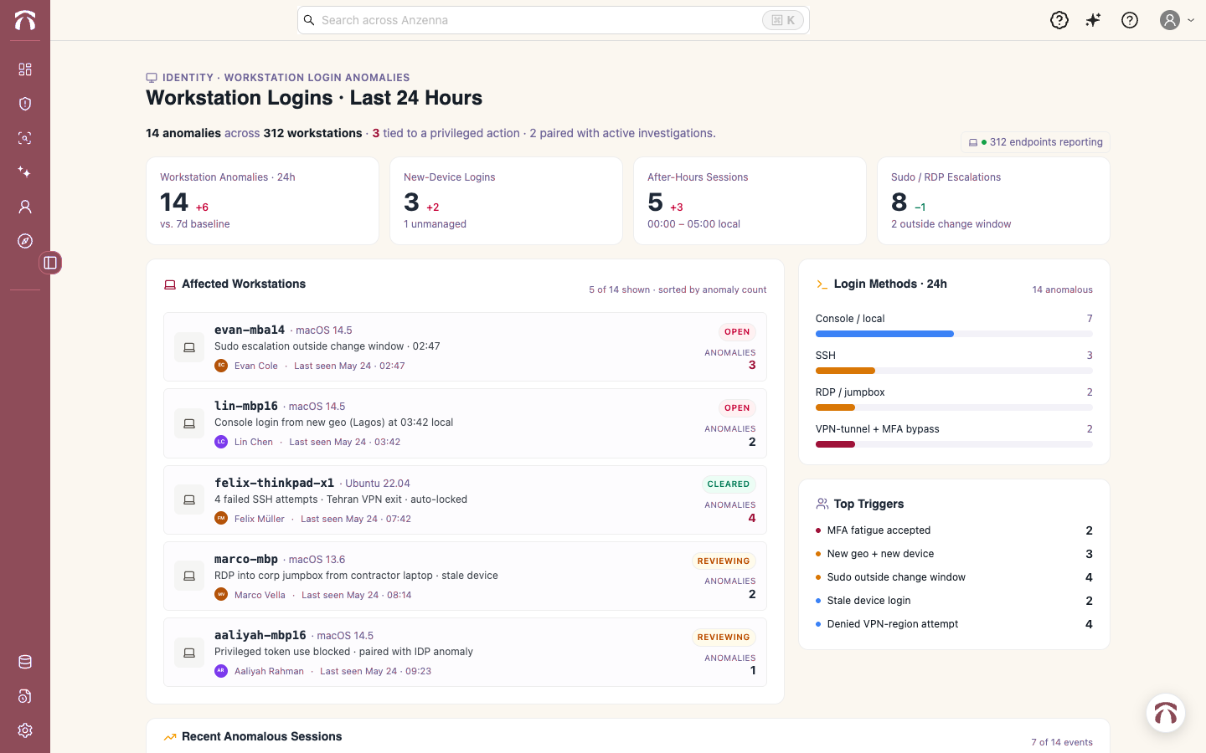The image size is (1206, 753).
Task: Click the search field 'Search across Anzenna'
Action: click(x=553, y=20)
